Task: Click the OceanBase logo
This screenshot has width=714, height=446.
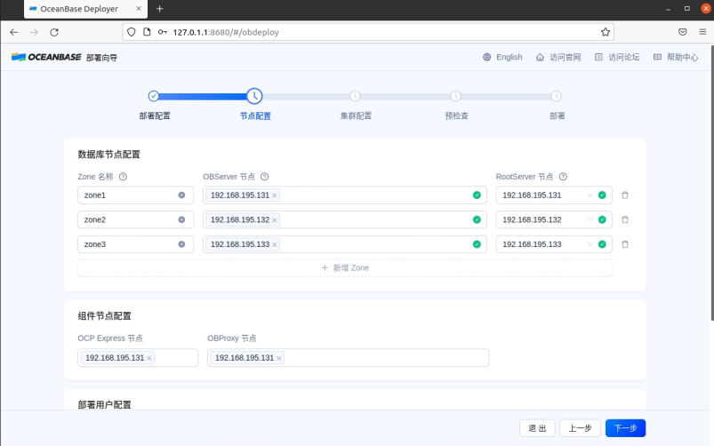Action: coord(46,57)
